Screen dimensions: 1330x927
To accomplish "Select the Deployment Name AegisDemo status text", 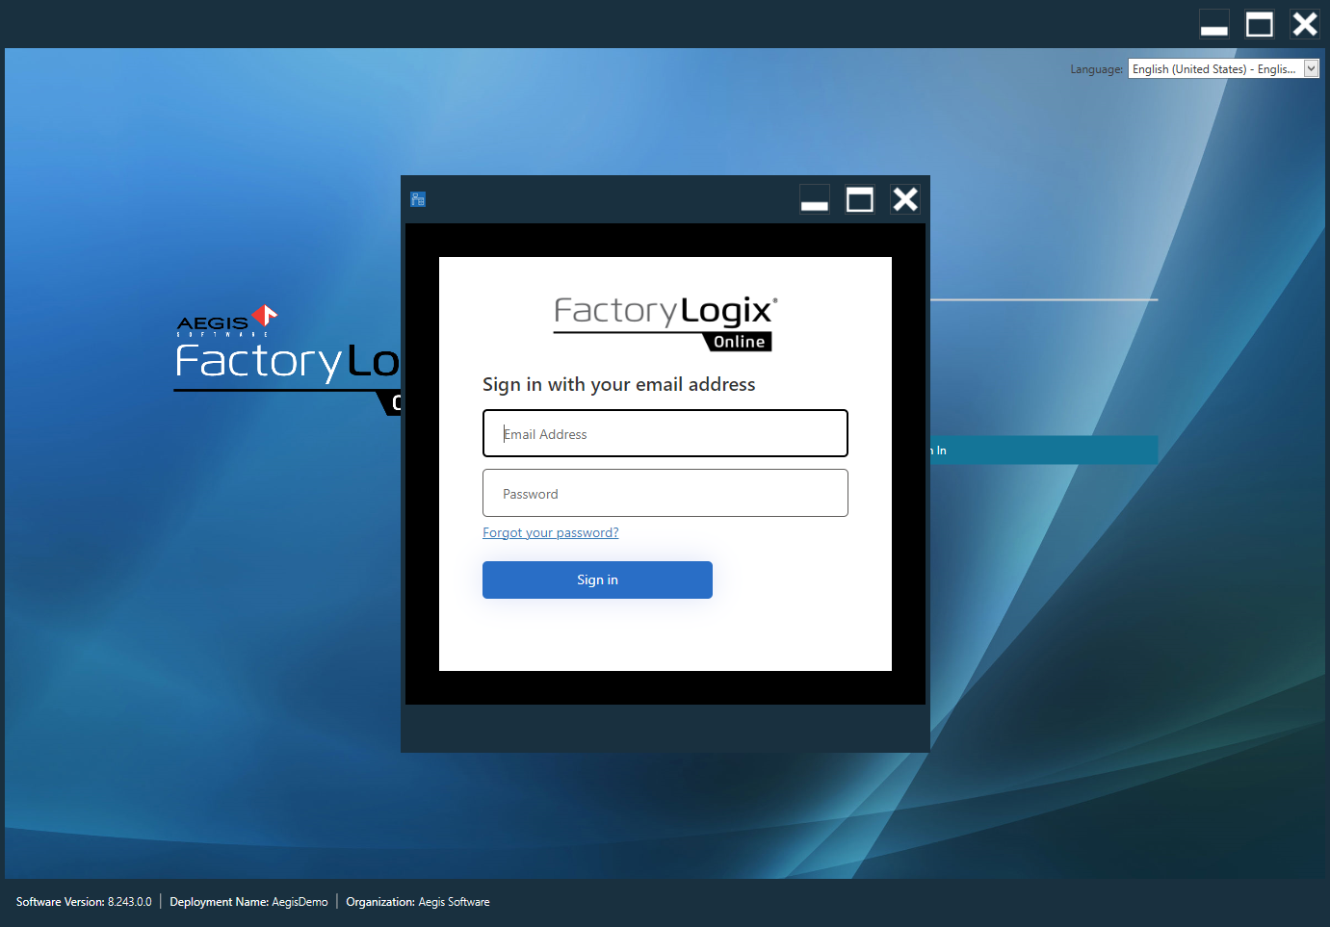I will pyautogui.click(x=248, y=902).
